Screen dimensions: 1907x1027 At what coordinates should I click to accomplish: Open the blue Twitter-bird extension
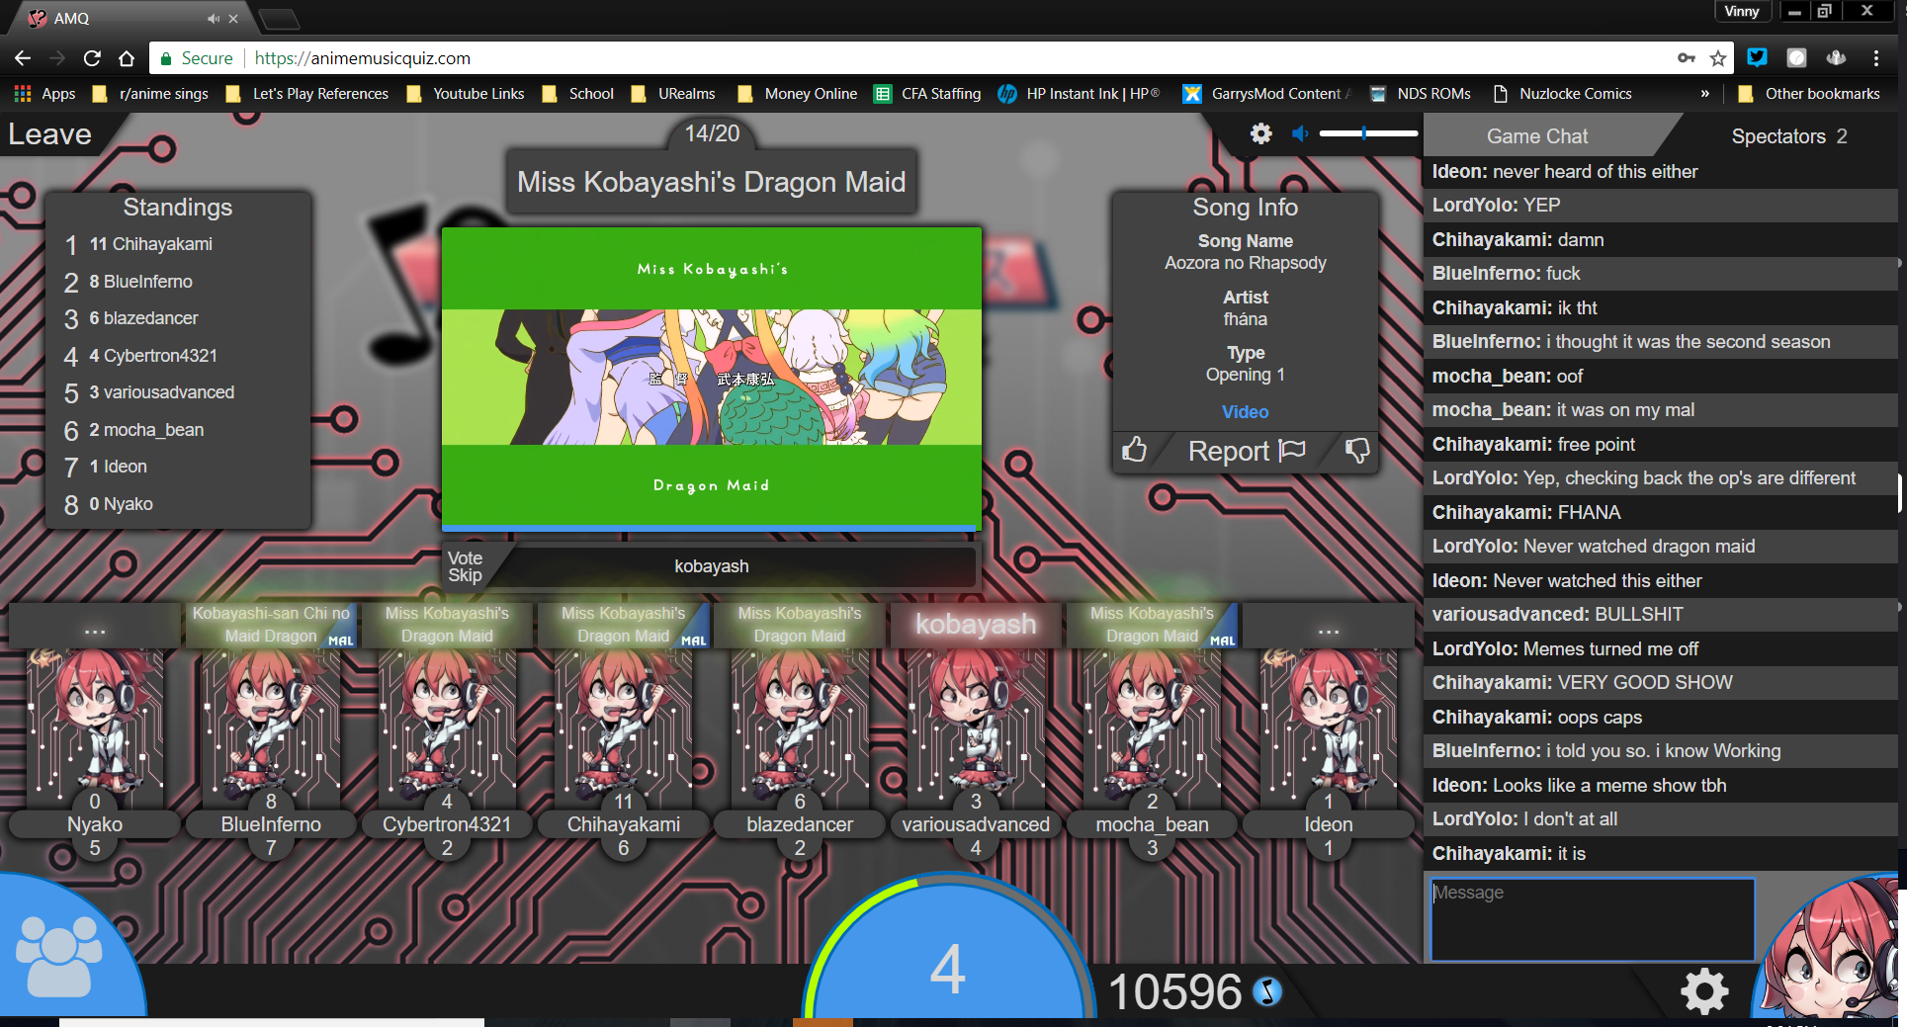1757,57
